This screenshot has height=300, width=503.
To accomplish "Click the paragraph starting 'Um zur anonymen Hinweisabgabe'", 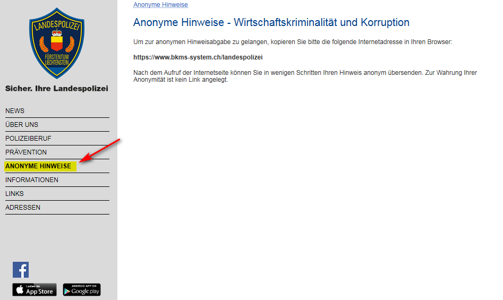I will pos(292,41).
